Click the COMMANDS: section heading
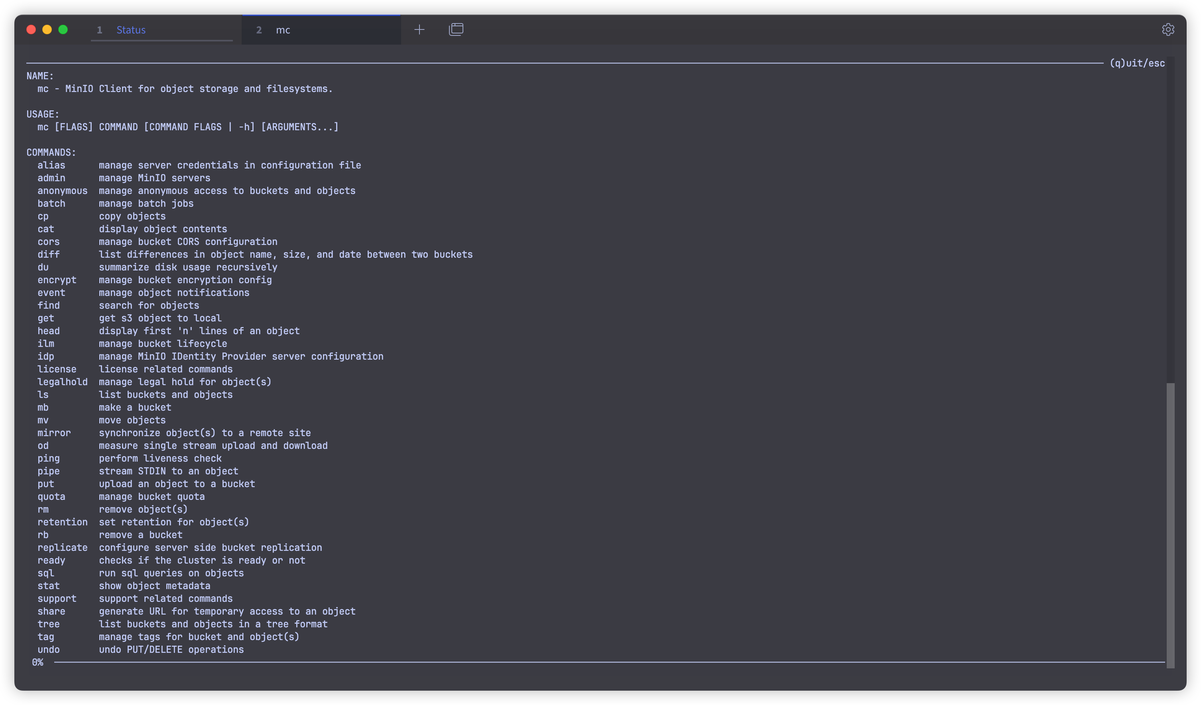Screen dimensions: 1201x705 (x=51, y=152)
